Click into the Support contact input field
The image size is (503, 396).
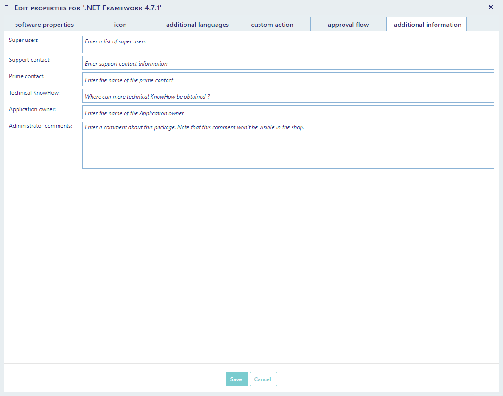coord(288,63)
